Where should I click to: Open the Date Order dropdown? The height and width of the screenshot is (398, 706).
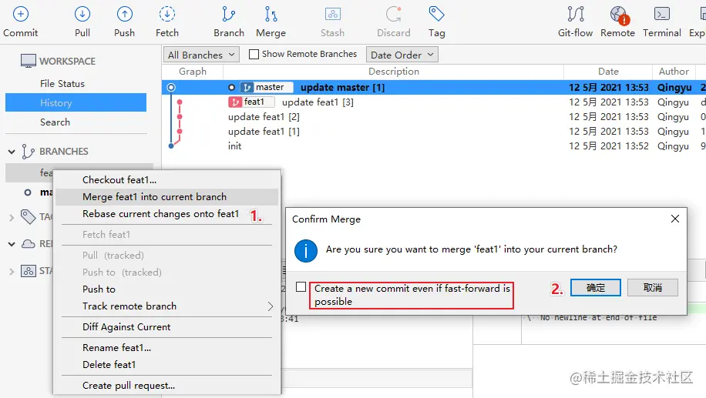pyautogui.click(x=402, y=55)
